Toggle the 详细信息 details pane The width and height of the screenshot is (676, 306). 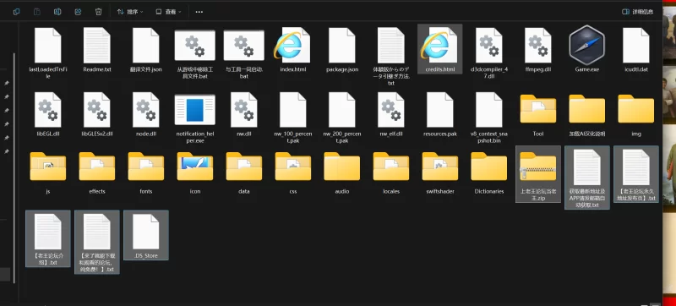pyautogui.click(x=638, y=12)
